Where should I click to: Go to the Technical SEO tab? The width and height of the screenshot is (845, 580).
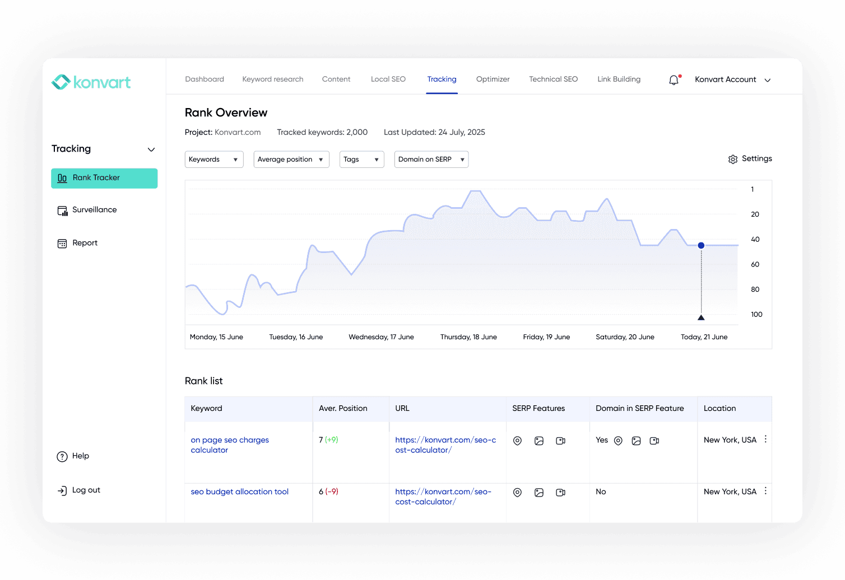pos(553,79)
